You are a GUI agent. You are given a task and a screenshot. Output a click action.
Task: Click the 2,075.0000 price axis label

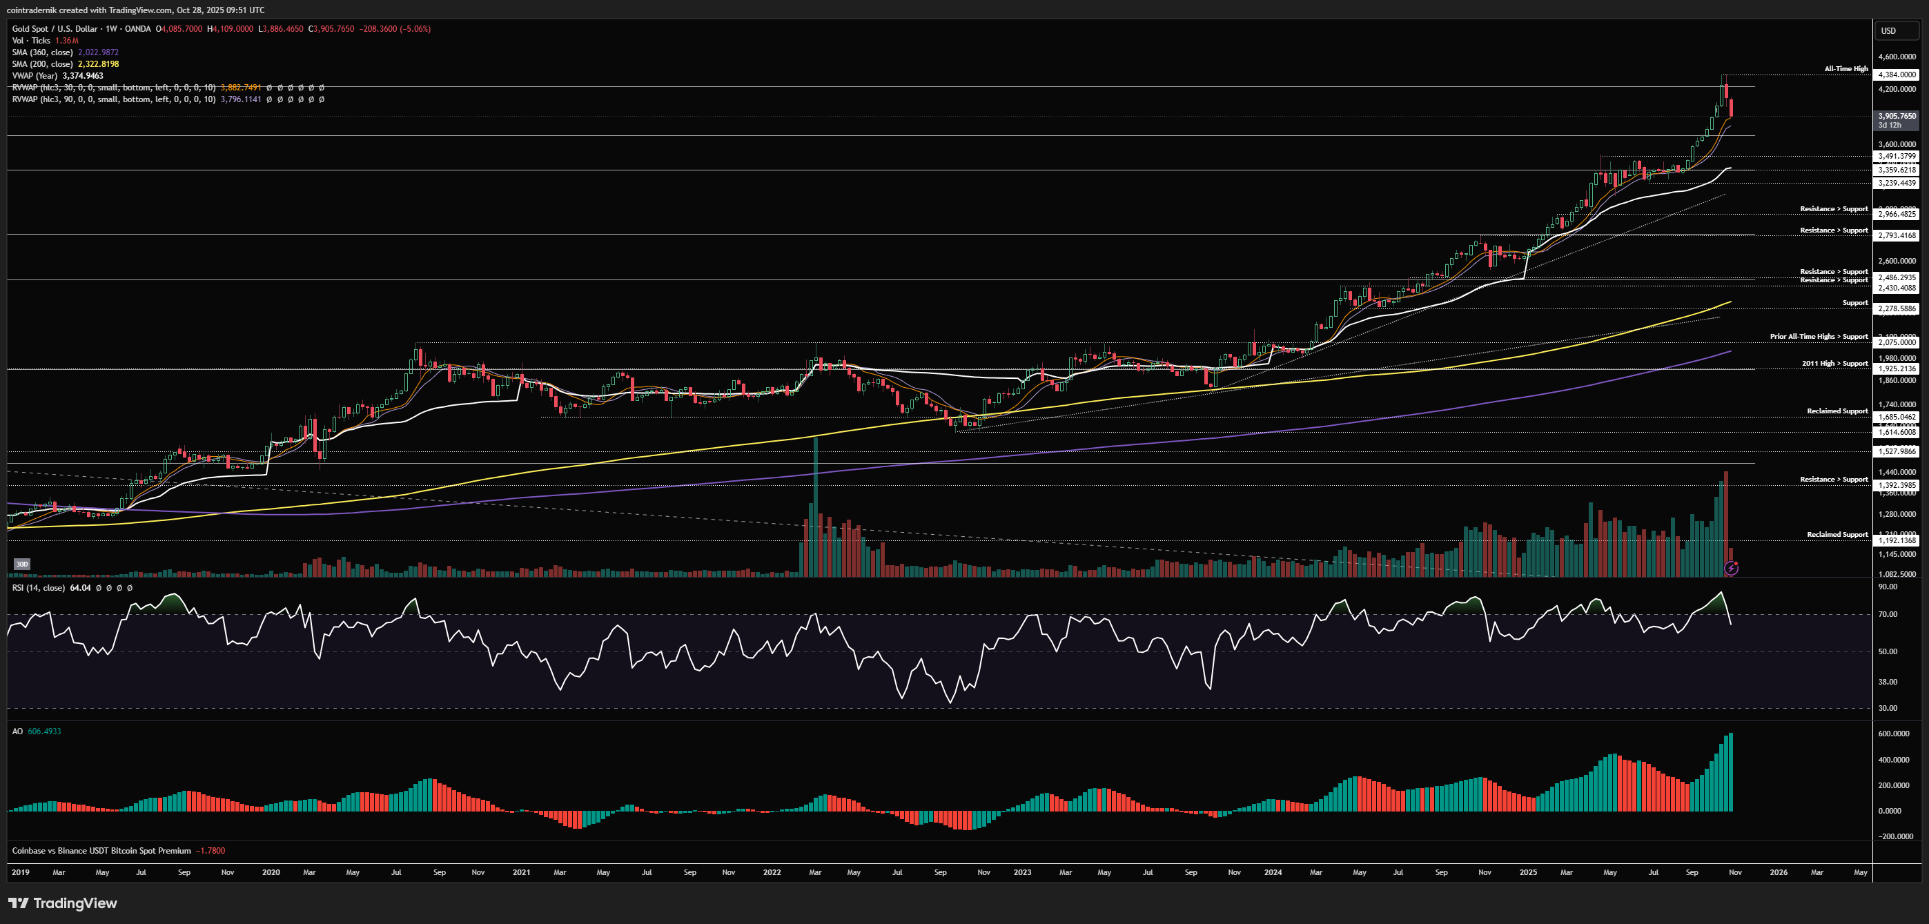[x=1897, y=342]
